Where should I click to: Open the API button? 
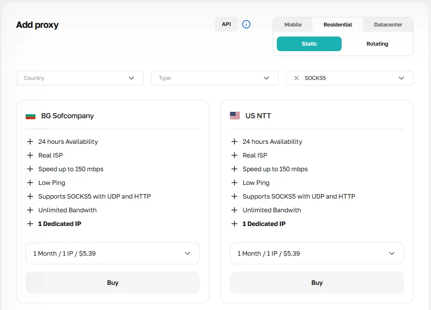(x=226, y=24)
